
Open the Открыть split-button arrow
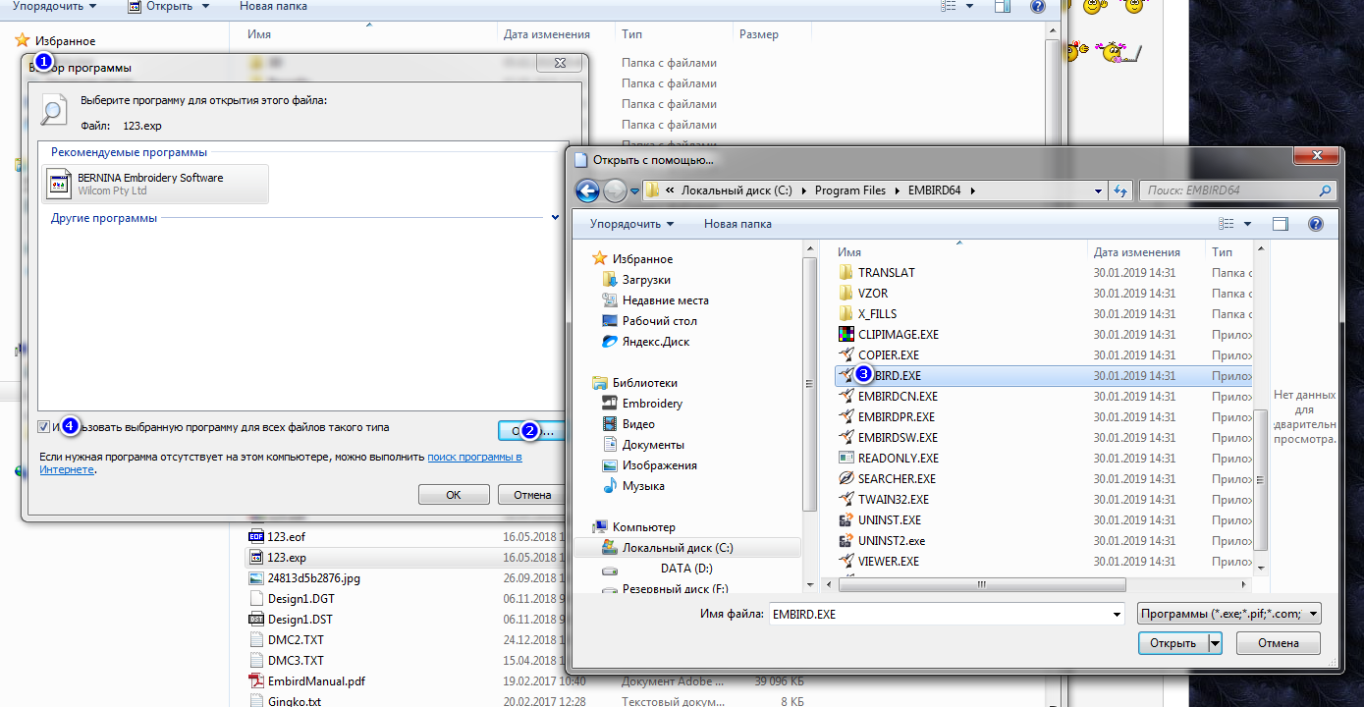coord(1215,643)
